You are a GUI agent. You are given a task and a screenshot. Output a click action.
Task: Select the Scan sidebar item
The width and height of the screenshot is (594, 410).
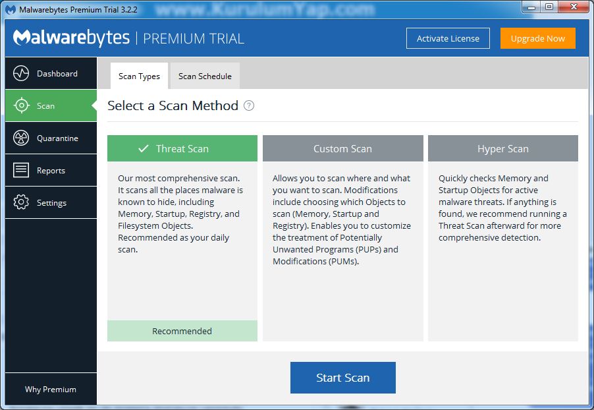(51, 106)
